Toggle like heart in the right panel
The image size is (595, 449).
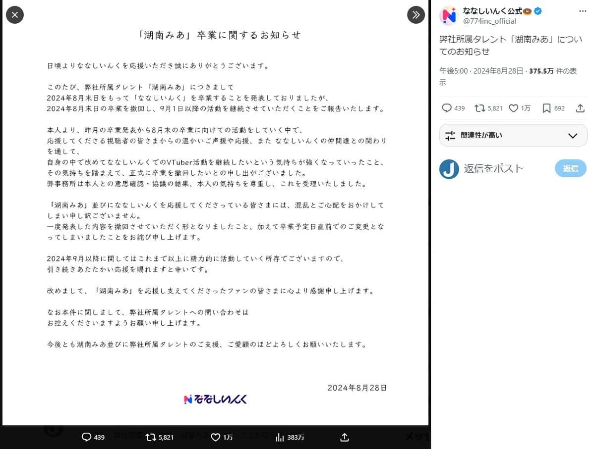(x=514, y=108)
